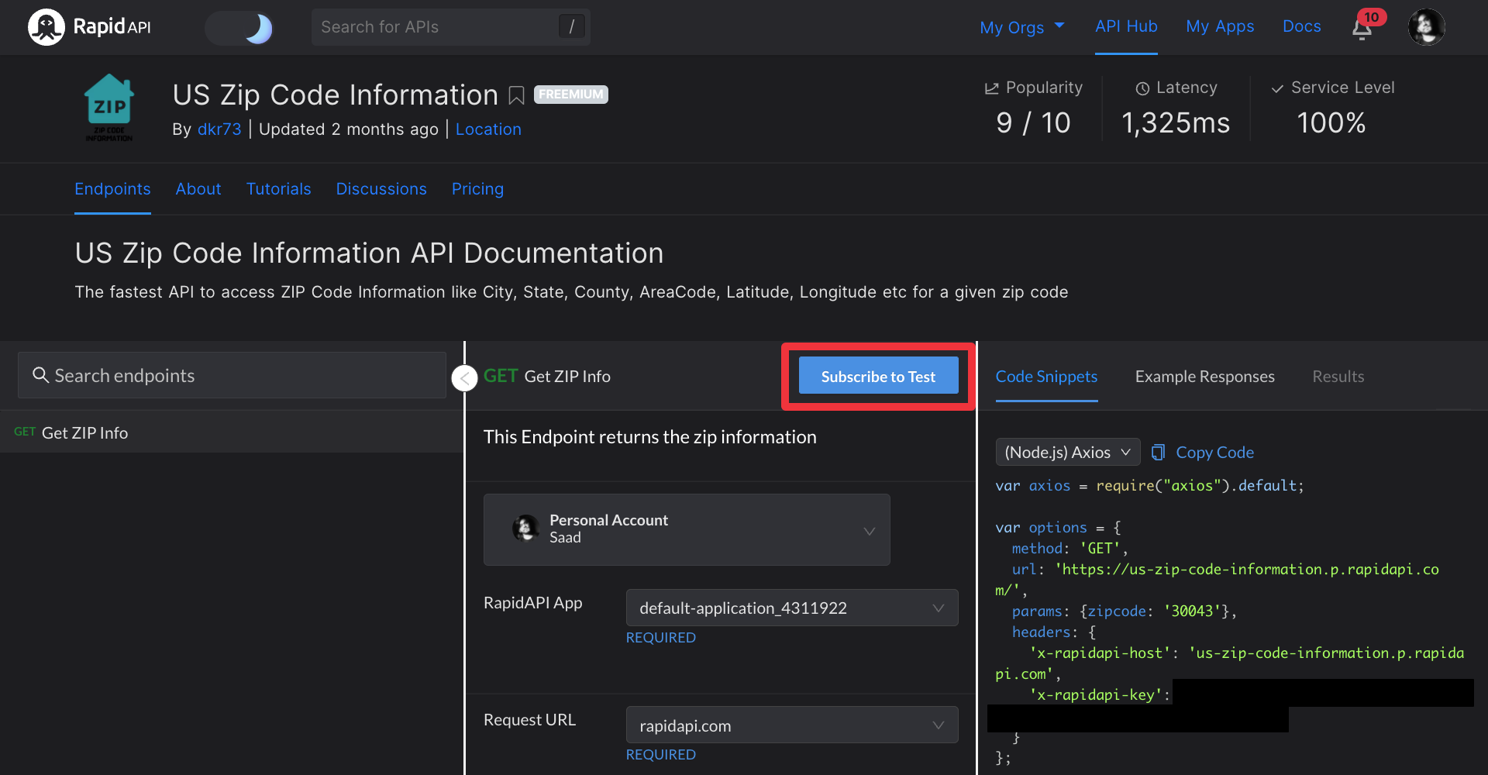Click the Saad account avatar

pos(525,529)
